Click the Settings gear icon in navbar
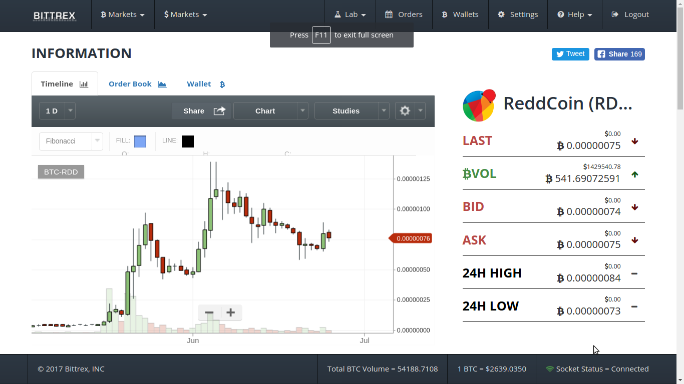This screenshot has height=384, width=684. click(x=501, y=14)
